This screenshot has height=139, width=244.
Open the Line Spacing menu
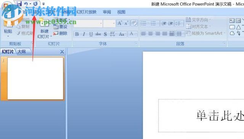(x=179, y=24)
